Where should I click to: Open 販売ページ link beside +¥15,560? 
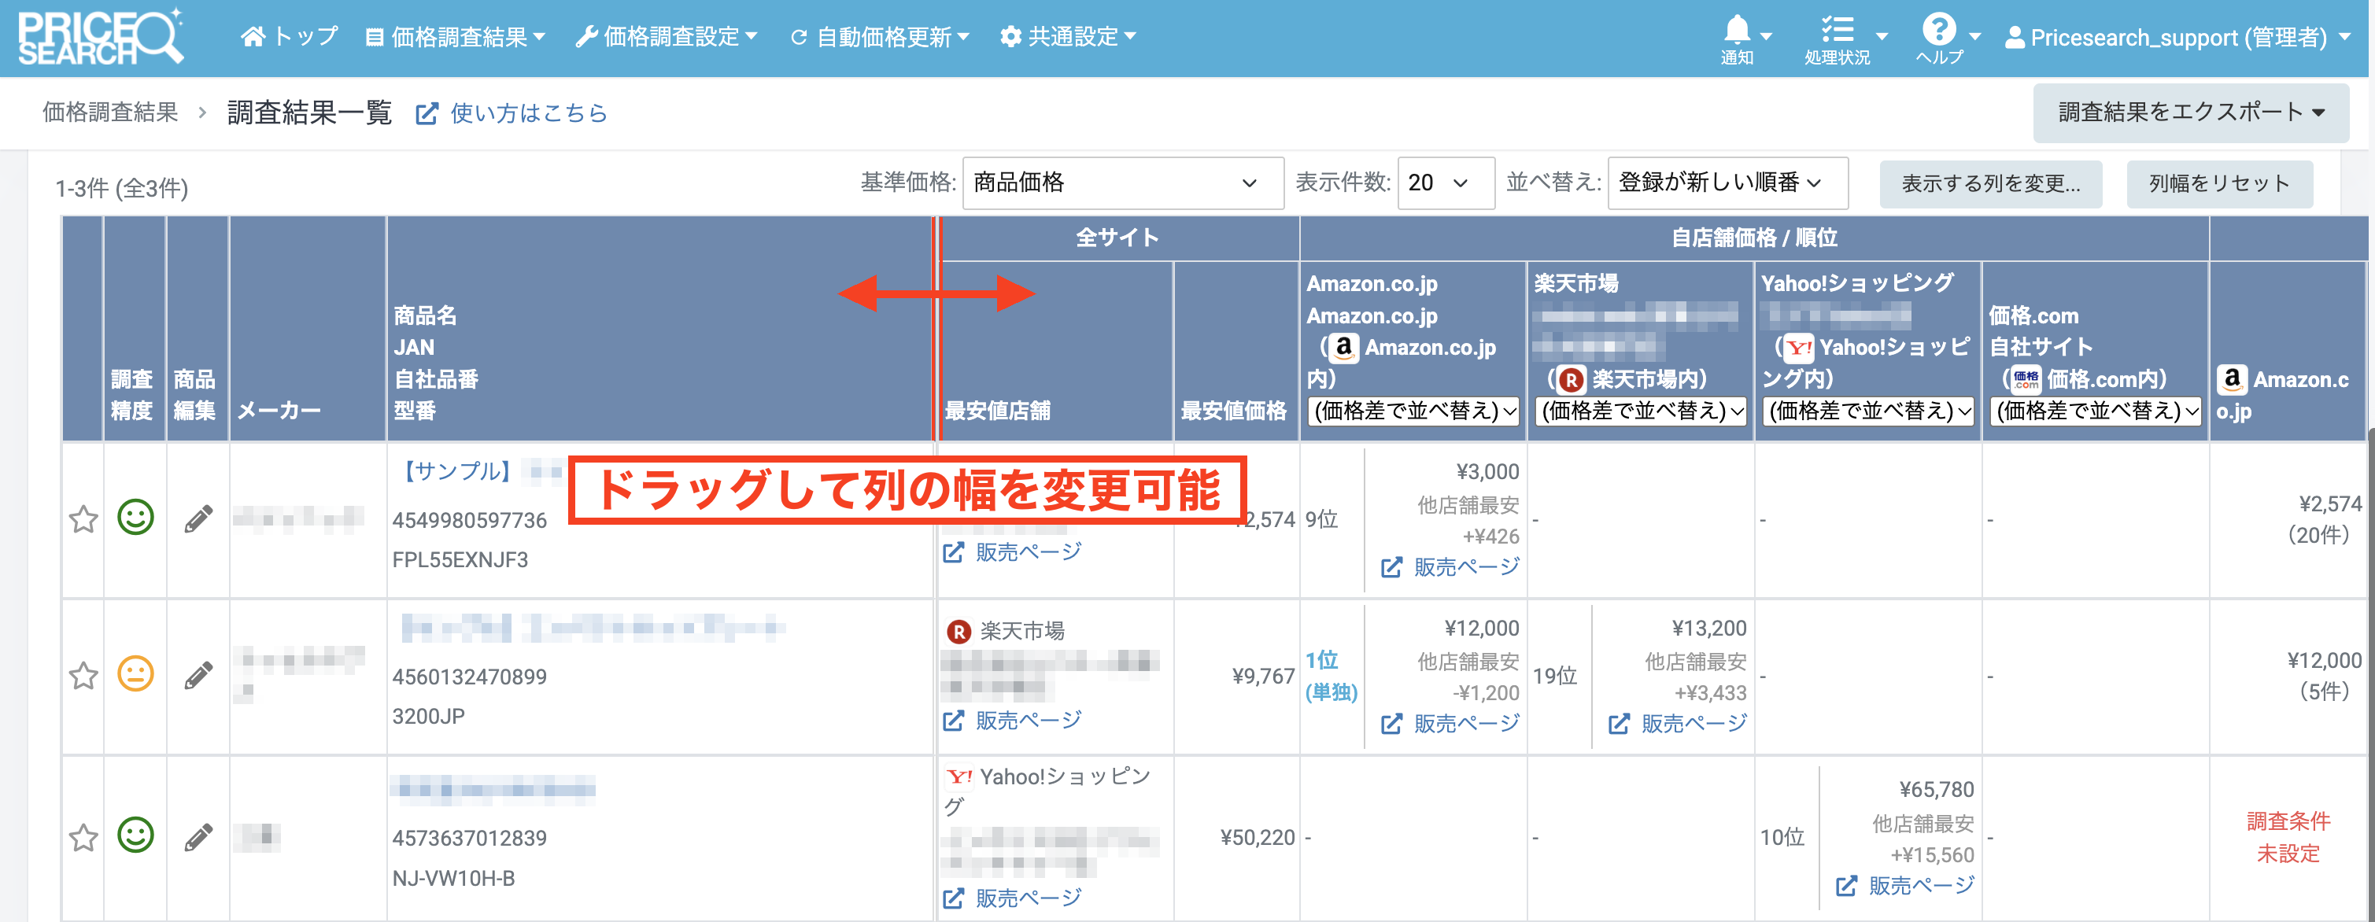tap(1904, 886)
